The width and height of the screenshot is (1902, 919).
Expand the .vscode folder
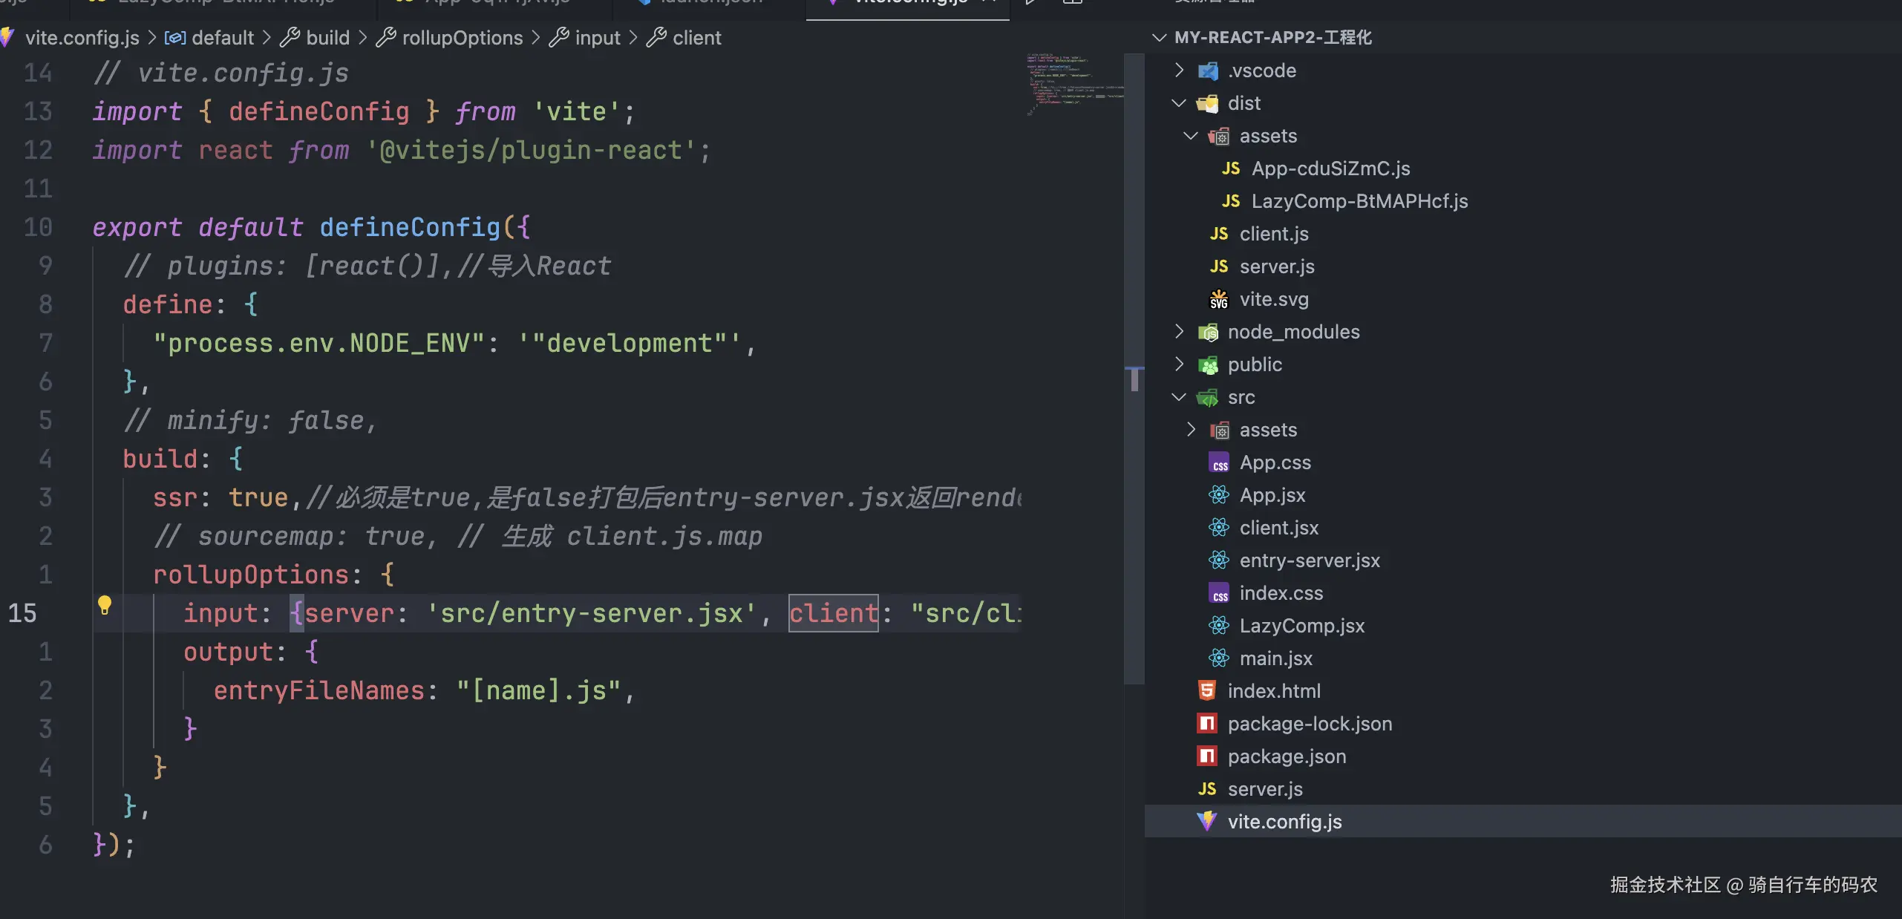(x=1179, y=71)
